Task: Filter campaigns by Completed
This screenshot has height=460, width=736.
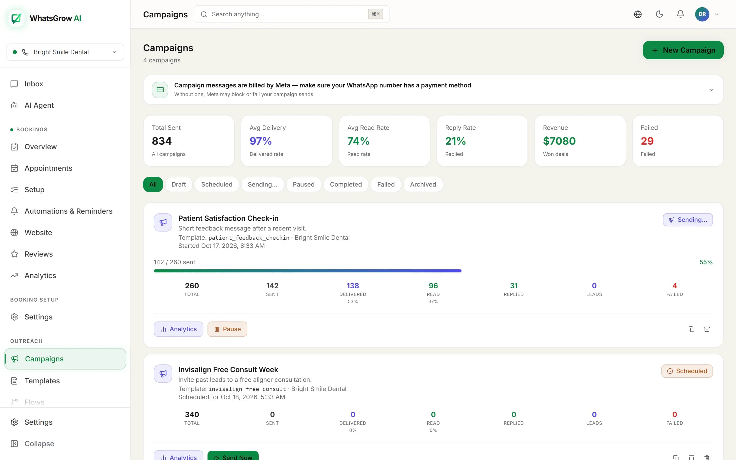Action: 346,184
